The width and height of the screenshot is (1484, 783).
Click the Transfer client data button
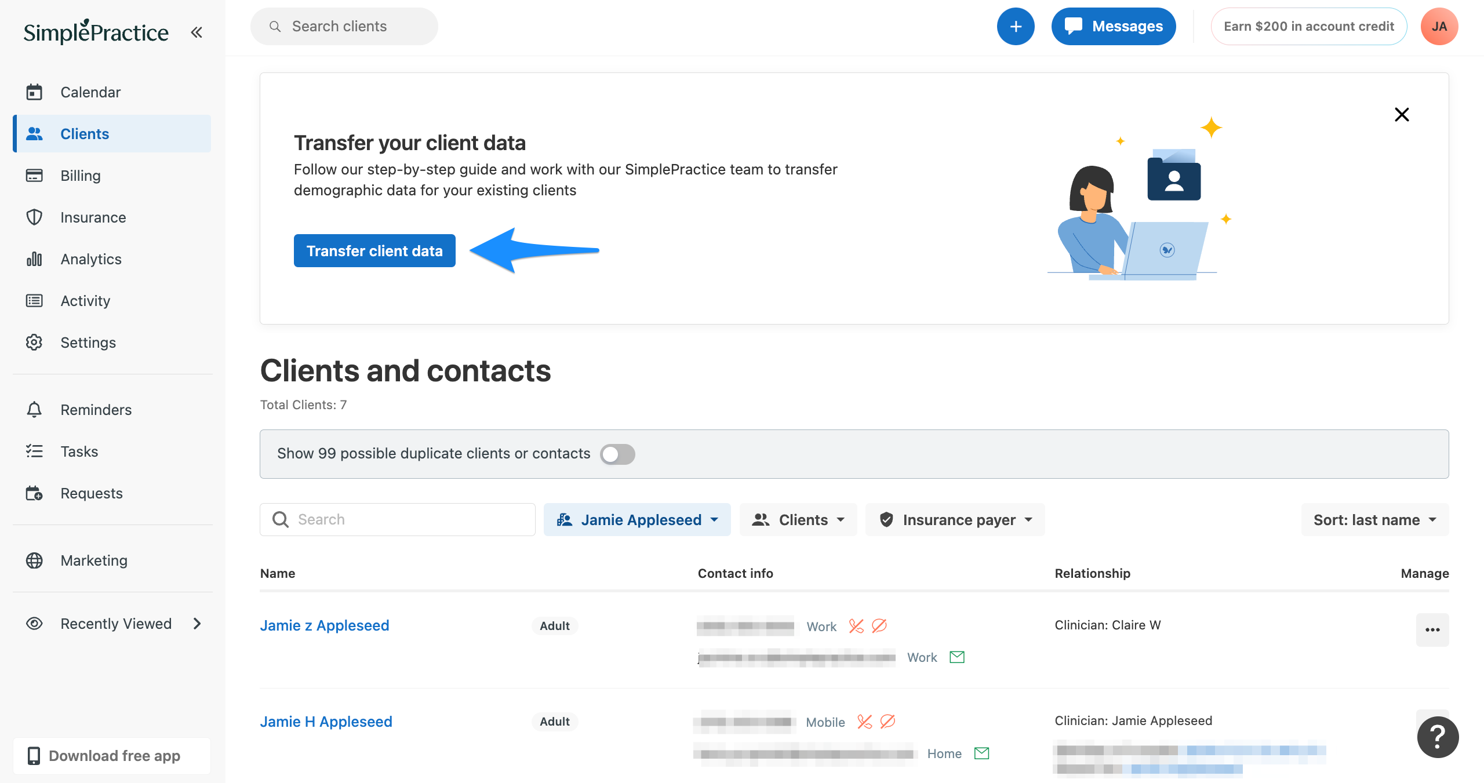tap(374, 250)
